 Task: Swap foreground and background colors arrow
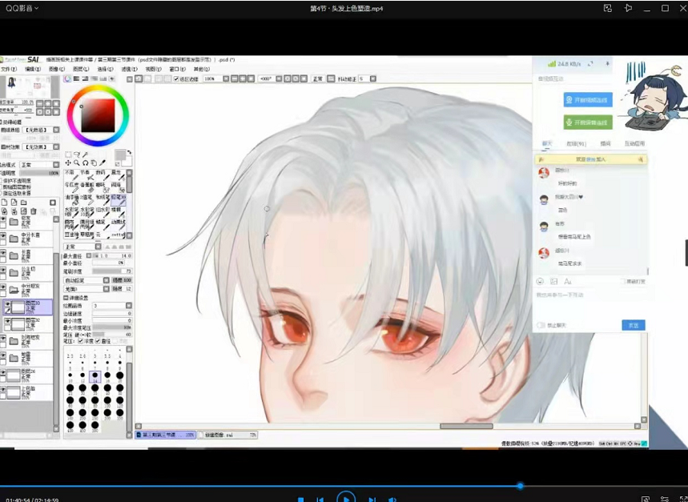[x=129, y=153]
